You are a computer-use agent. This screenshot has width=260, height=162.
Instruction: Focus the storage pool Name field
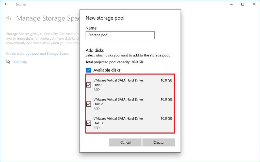120,35
